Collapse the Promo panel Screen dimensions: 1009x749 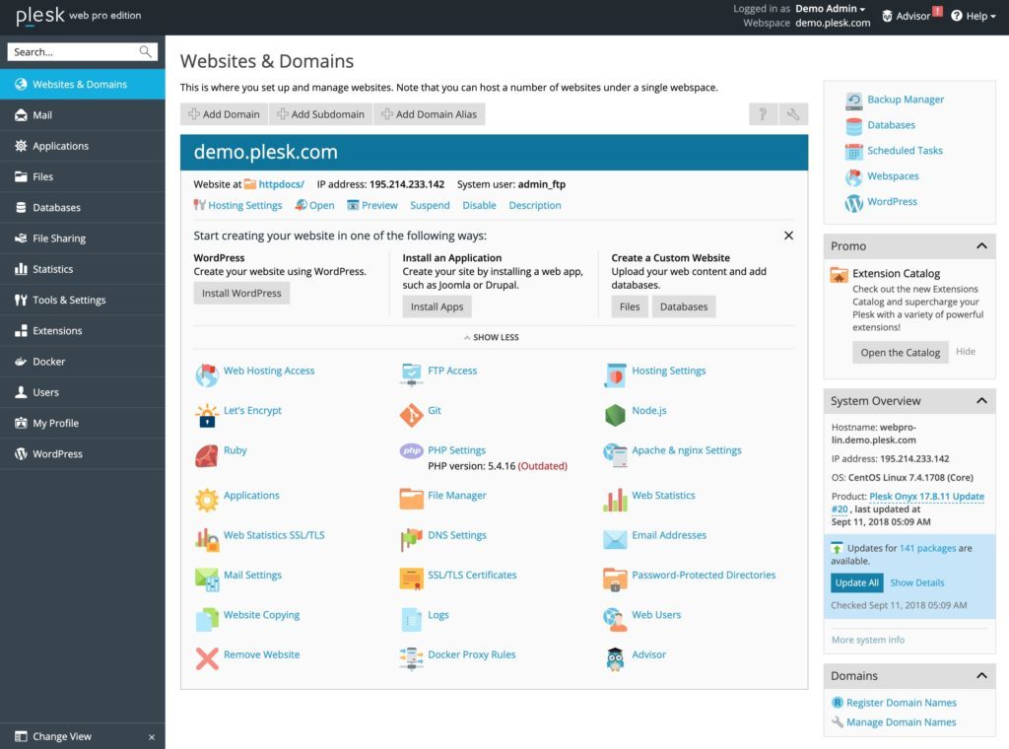(981, 245)
